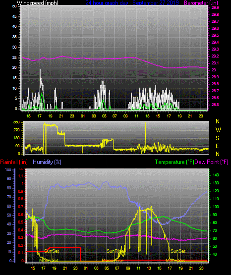Image resolution: width=231 pixels, height=275 pixels.
Task: Click the 28.5 barometer axis value
Action: (215, 105)
